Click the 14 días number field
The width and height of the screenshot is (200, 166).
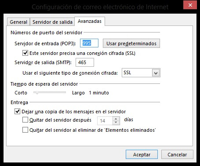pos(105,121)
